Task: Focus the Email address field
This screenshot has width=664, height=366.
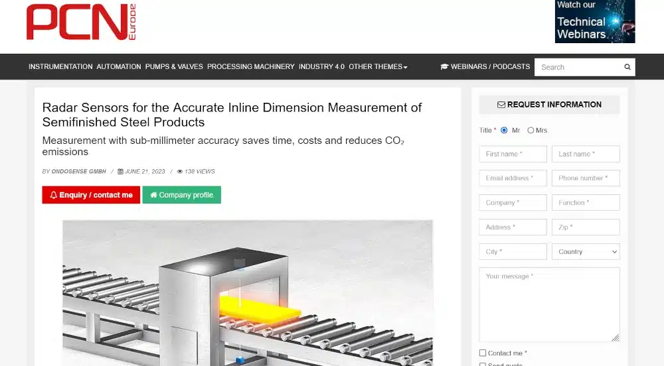Action: (513, 178)
